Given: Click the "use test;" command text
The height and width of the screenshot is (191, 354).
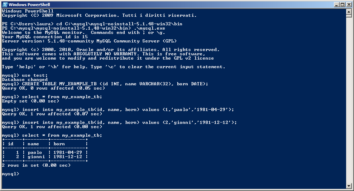Looking at the screenshot, I should pyautogui.click(x=35, y=75).
